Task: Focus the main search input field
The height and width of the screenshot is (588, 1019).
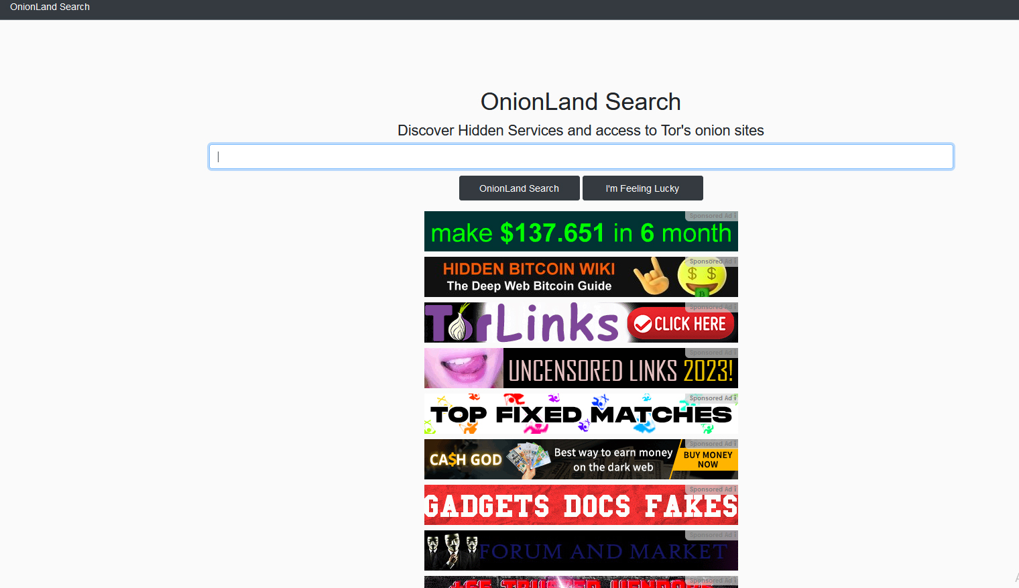Action: tap(581, 157)
